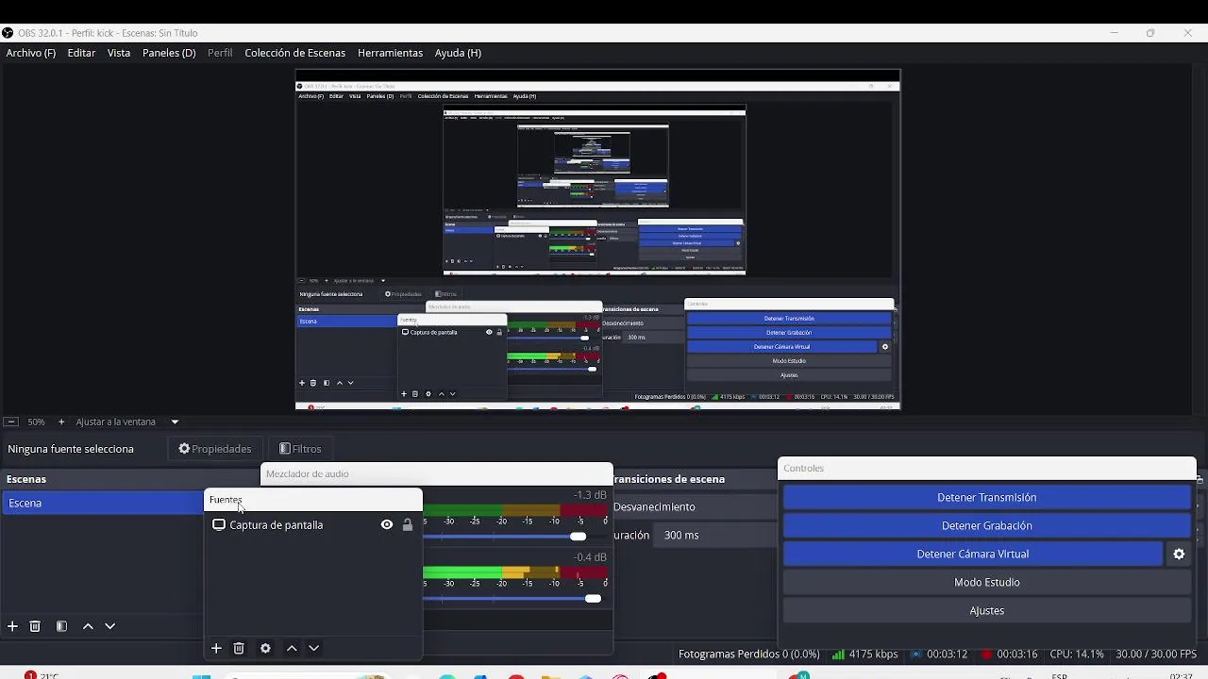Open the Ayuda menu

pos(458,53)
